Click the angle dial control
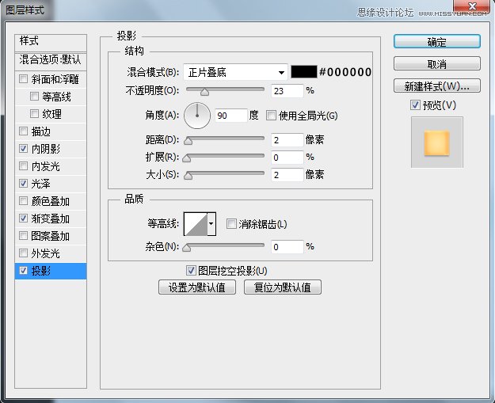Viewport: 495px width, 403px height. [197, 116]
